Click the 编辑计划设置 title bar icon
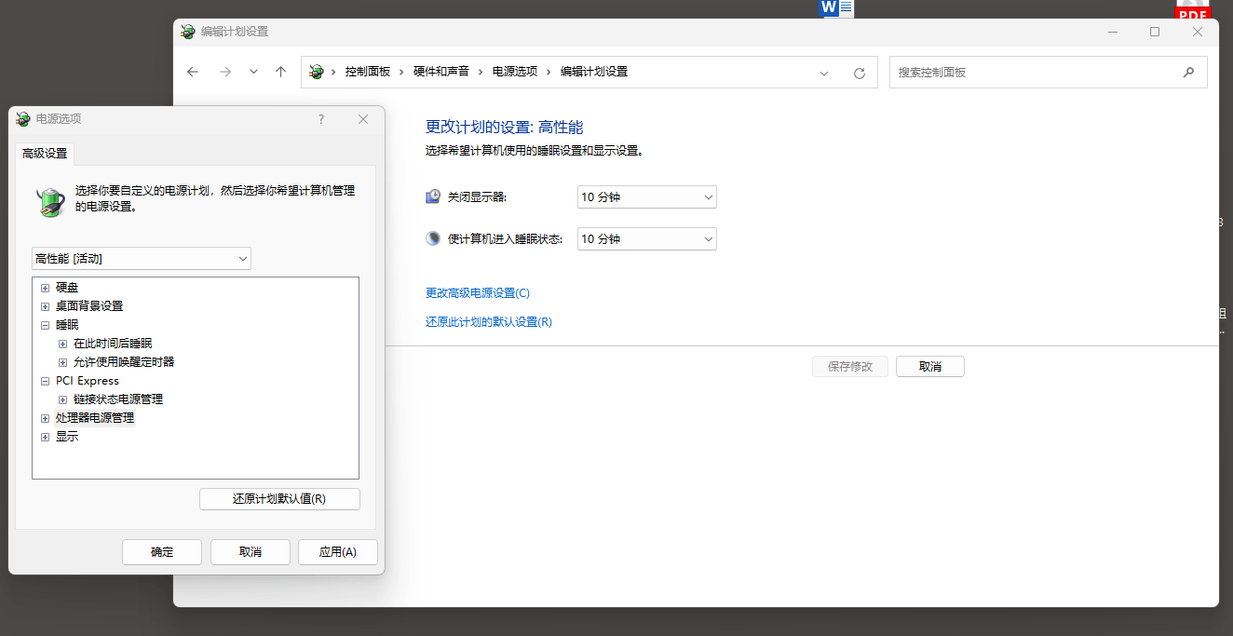 click(188, 32)
